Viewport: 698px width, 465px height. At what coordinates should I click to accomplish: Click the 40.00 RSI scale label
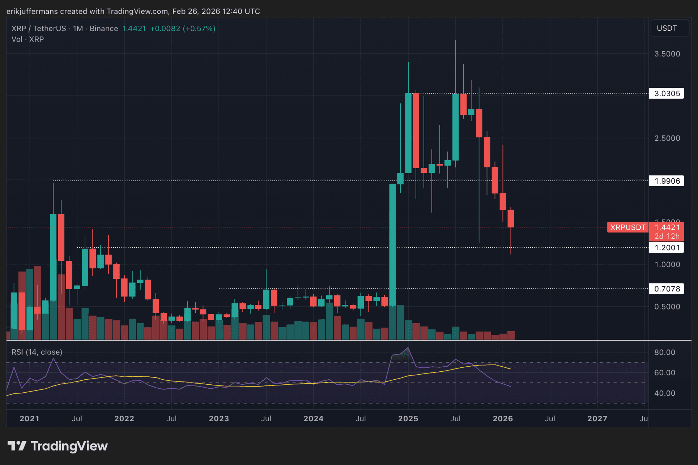[x=664, y=393]
